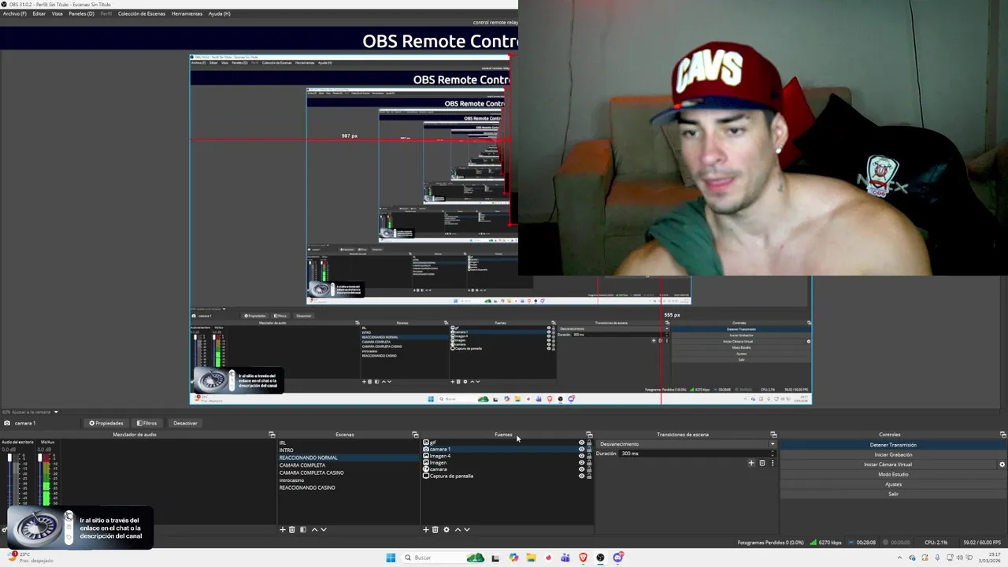Delete the scene transition with the trash icon
This screenshot has height=567, width=1008.
point(762,463)
